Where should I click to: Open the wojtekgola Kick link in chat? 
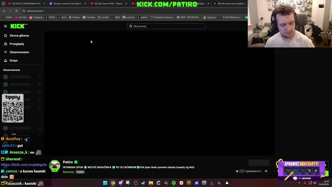click(x=24, y=165)
